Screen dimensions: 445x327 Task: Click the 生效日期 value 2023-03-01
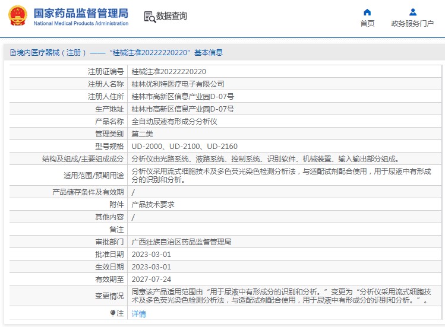tap(152, 267)
